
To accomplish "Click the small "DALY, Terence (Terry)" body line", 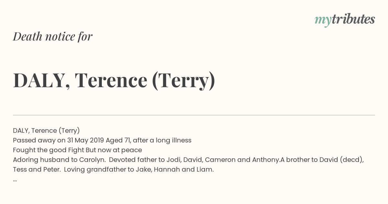I will tap(46, 130).
